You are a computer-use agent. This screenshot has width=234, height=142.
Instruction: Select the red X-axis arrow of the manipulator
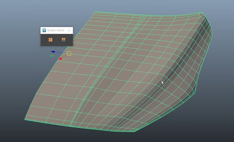(x=60, y=59)
